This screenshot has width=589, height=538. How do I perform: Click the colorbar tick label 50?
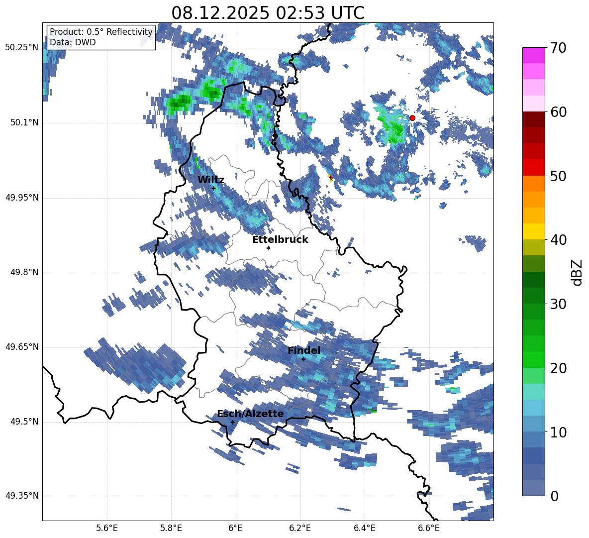point(558,176)
